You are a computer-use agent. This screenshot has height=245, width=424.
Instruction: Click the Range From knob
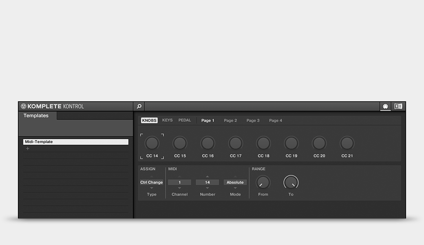point(263,182)
